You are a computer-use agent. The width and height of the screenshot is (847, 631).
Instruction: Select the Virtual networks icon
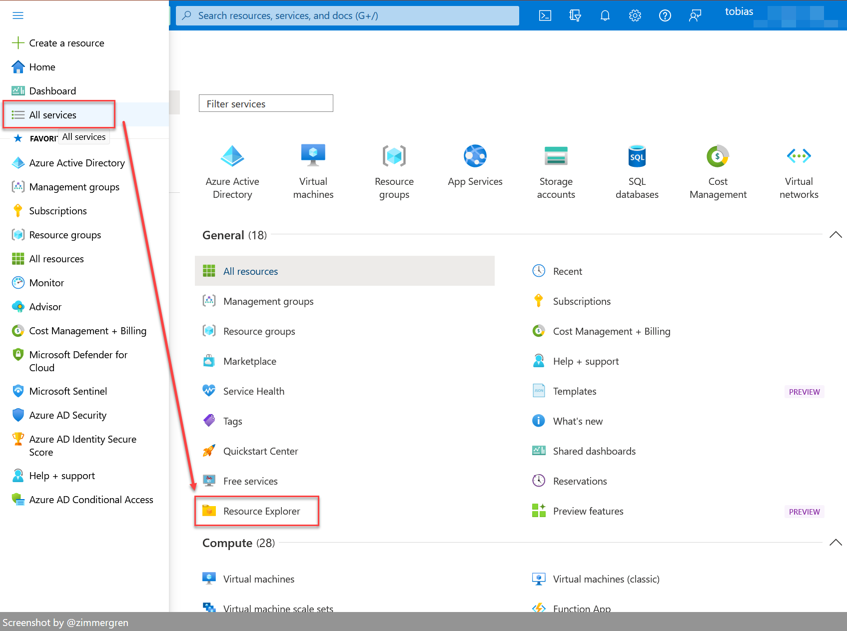(799, 155)
